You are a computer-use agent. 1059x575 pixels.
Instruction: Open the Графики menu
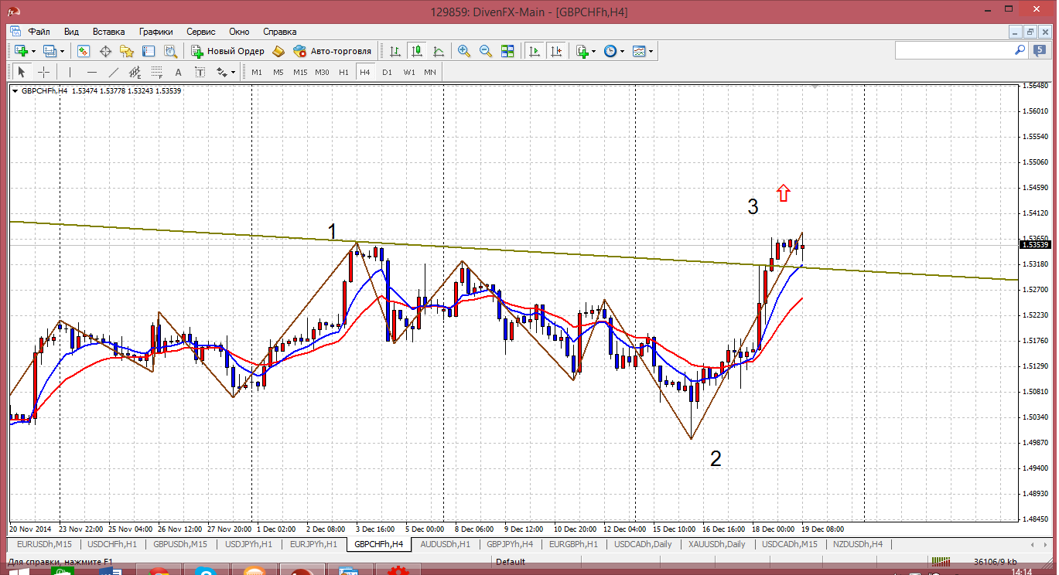155,32
